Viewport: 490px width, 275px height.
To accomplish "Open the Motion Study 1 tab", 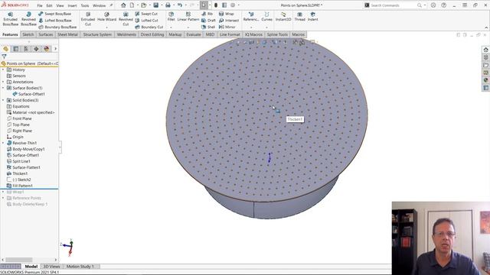I will pyautogui.click(x=80, y=267).
